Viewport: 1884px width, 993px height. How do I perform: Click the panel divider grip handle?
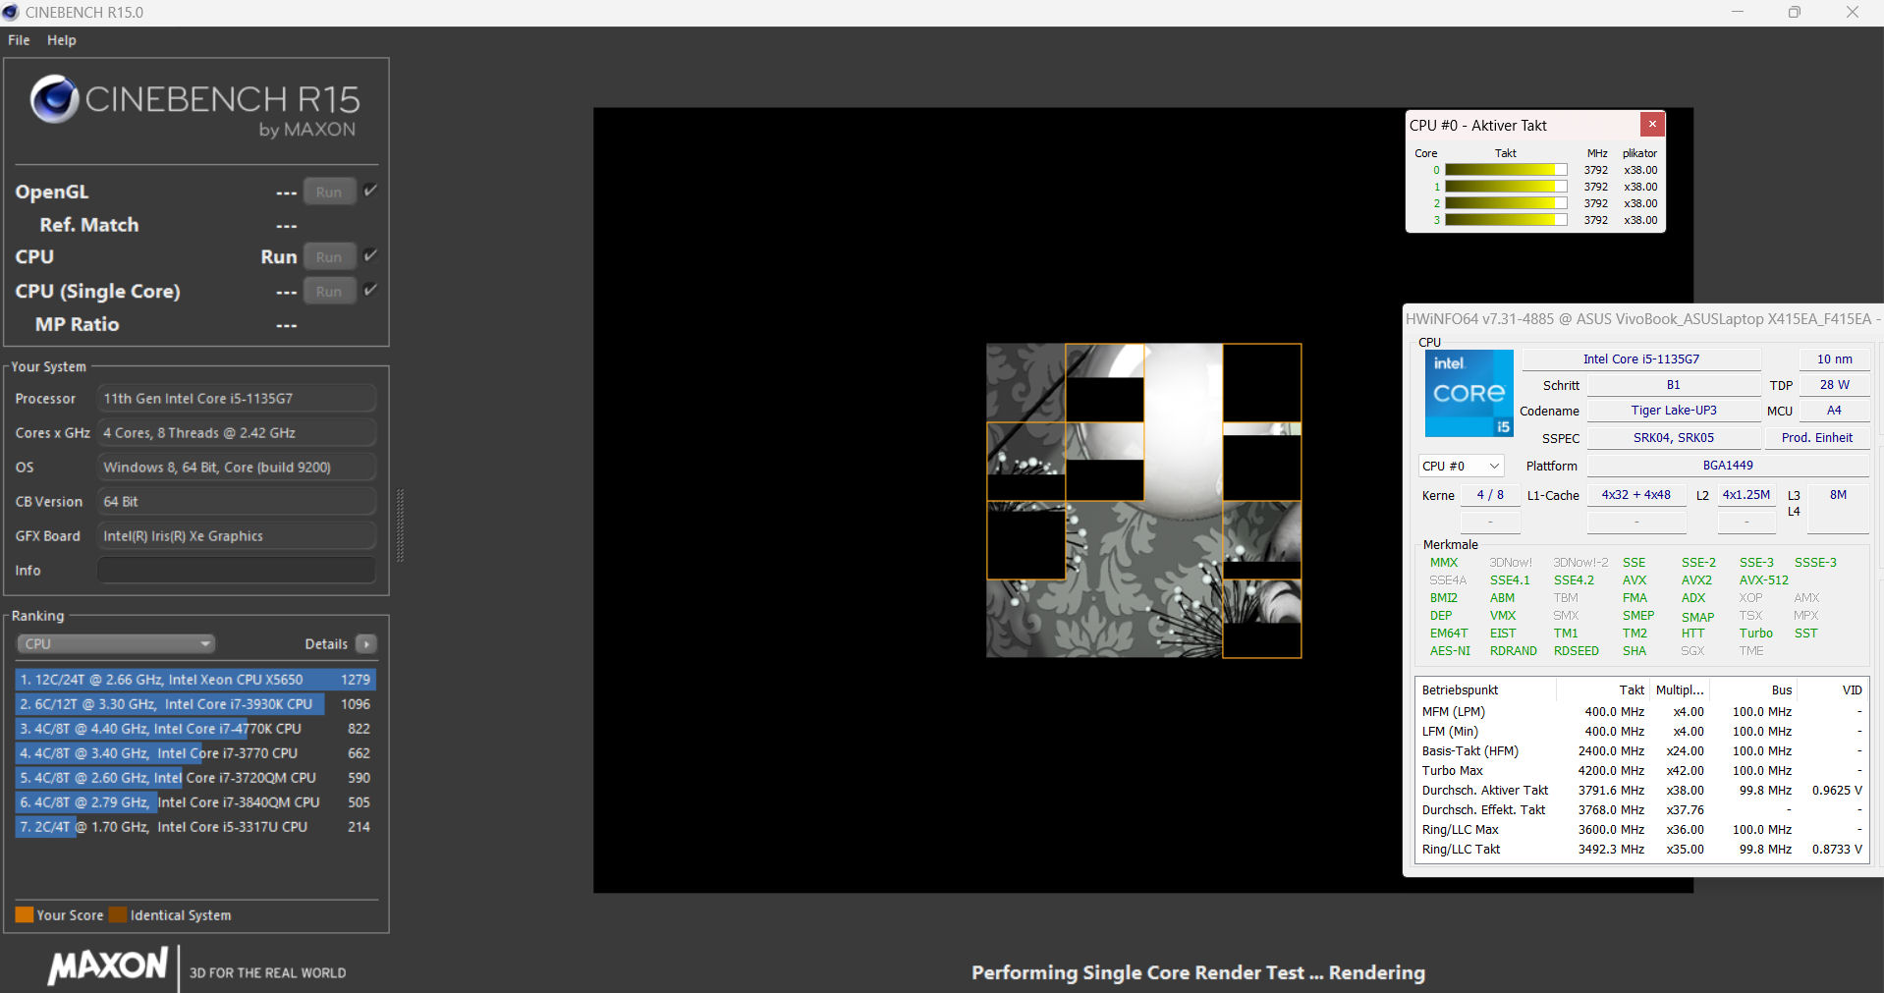tap(400, 525)
